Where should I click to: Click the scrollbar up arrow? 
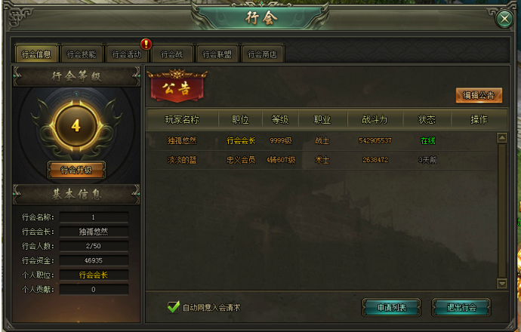point(501,137)
